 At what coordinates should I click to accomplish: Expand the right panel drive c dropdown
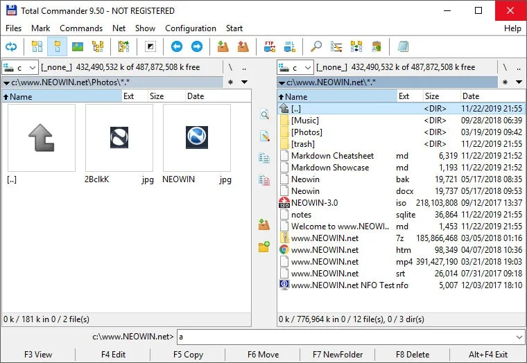coord(295,68)
